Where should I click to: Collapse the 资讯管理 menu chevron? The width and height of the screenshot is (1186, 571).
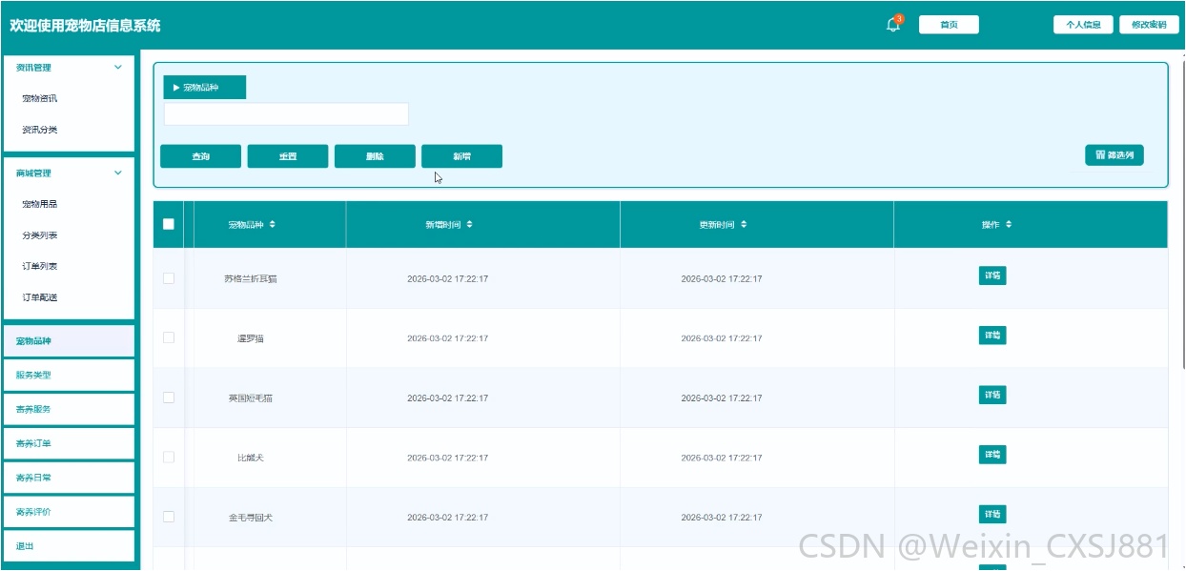click(x=118, y=68)
